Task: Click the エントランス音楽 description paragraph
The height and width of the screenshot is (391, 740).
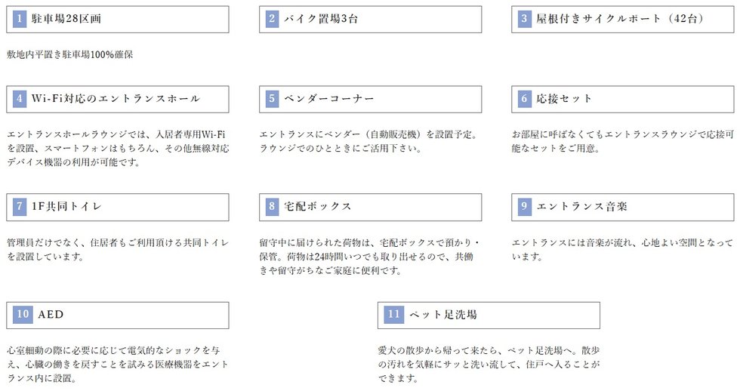Action: tap(622, 250)
